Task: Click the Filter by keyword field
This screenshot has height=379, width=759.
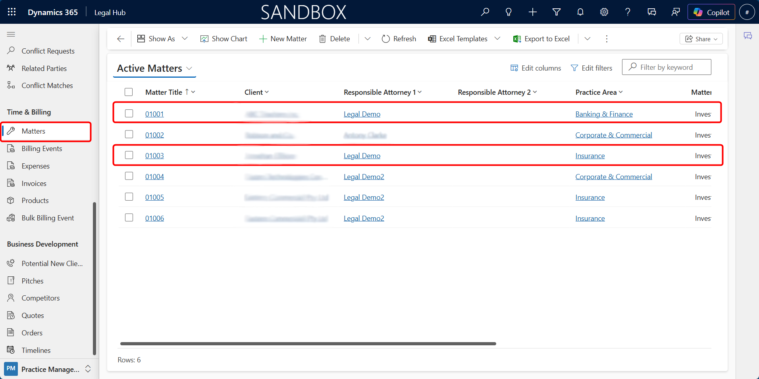Action: point(667,67)
